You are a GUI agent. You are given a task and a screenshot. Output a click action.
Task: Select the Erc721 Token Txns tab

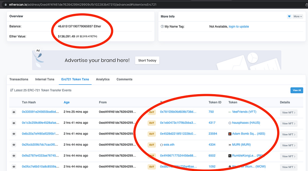tap(75, 79)
